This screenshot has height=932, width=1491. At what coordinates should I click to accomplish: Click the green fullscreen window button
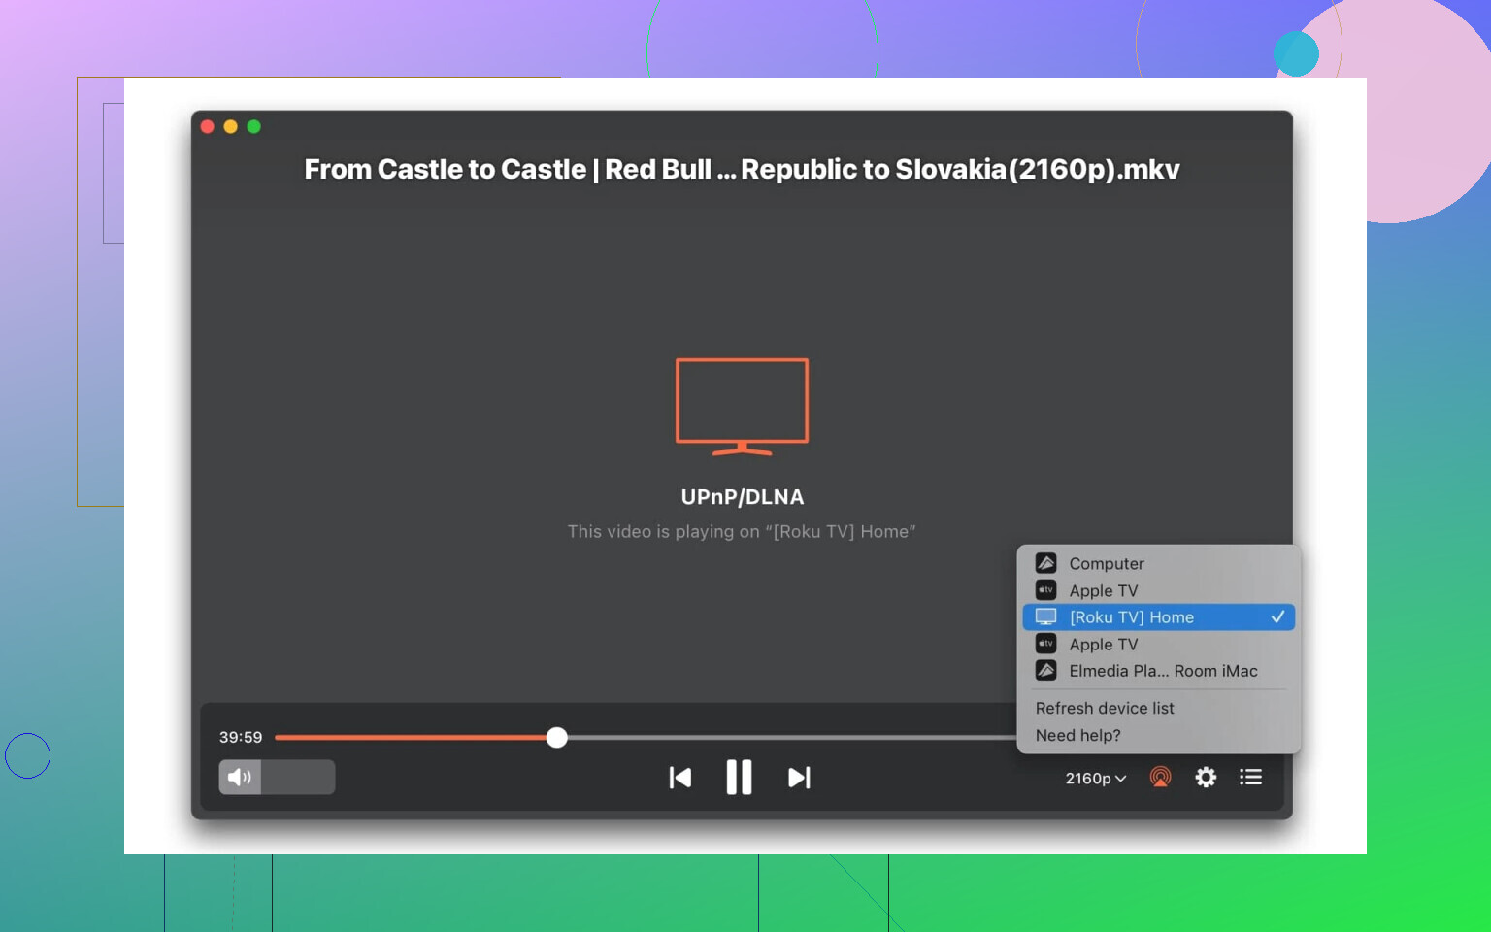pyautogui.click(x=254, y=127)
